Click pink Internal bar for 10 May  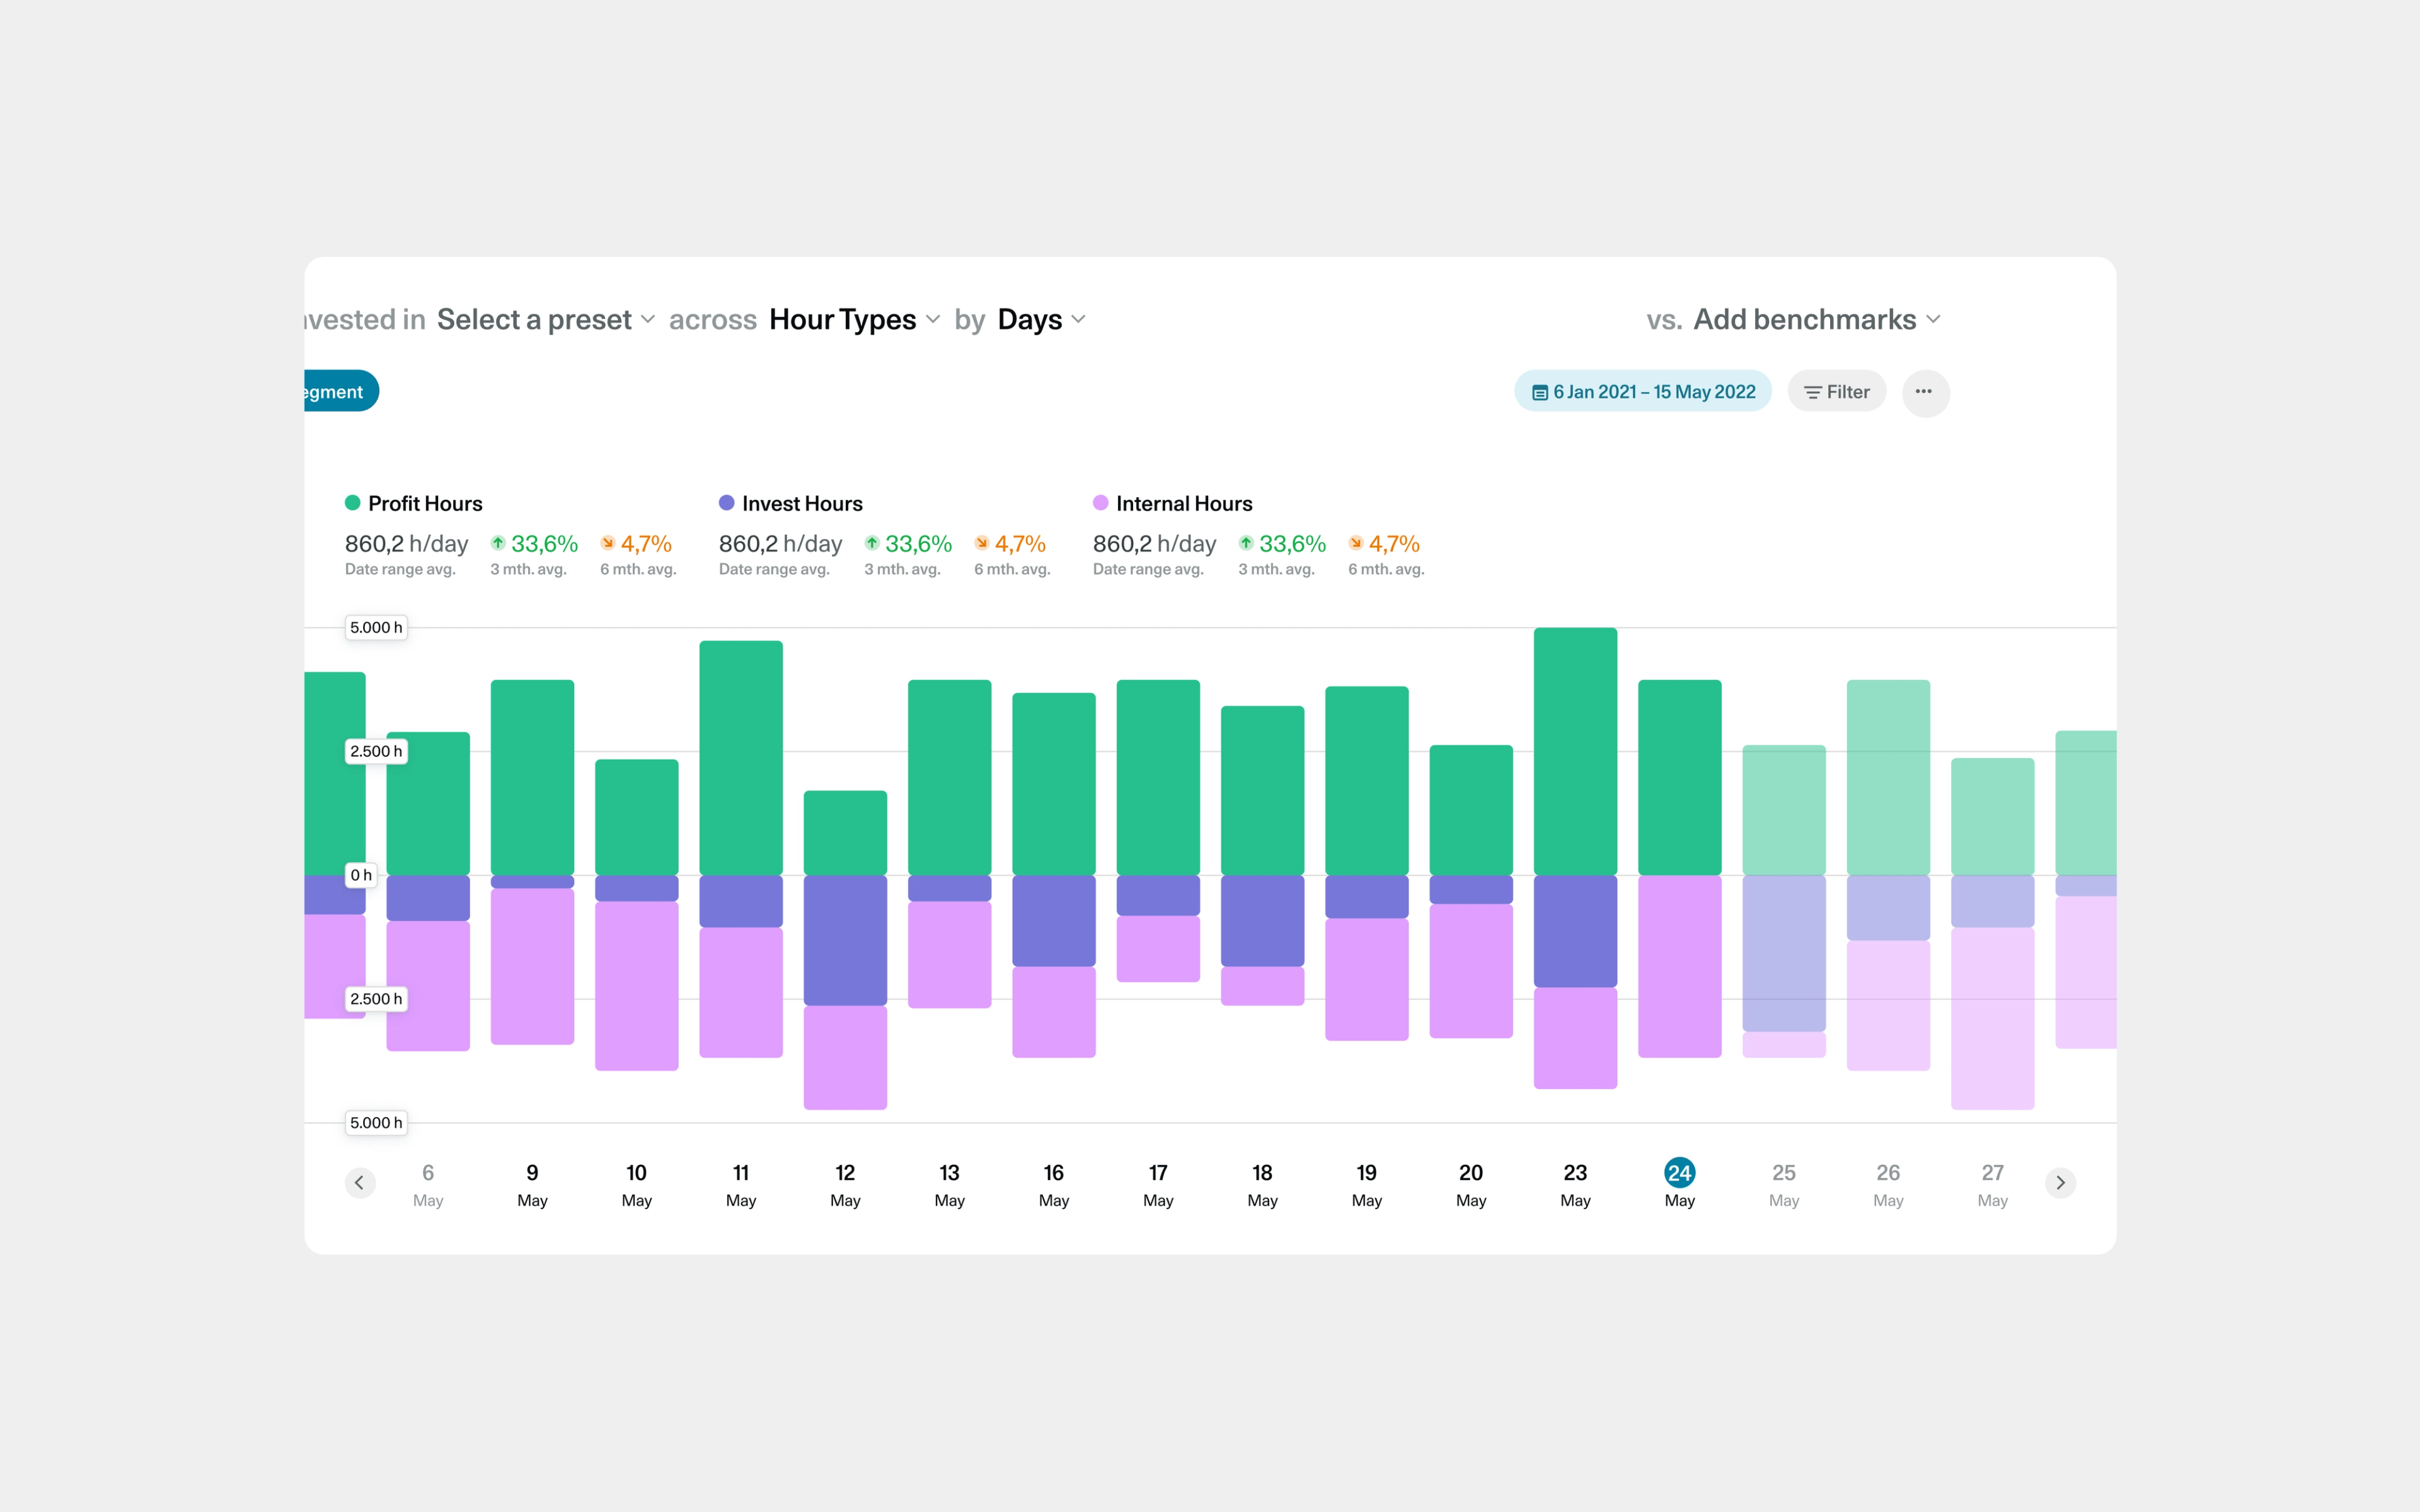click(637, 986)
